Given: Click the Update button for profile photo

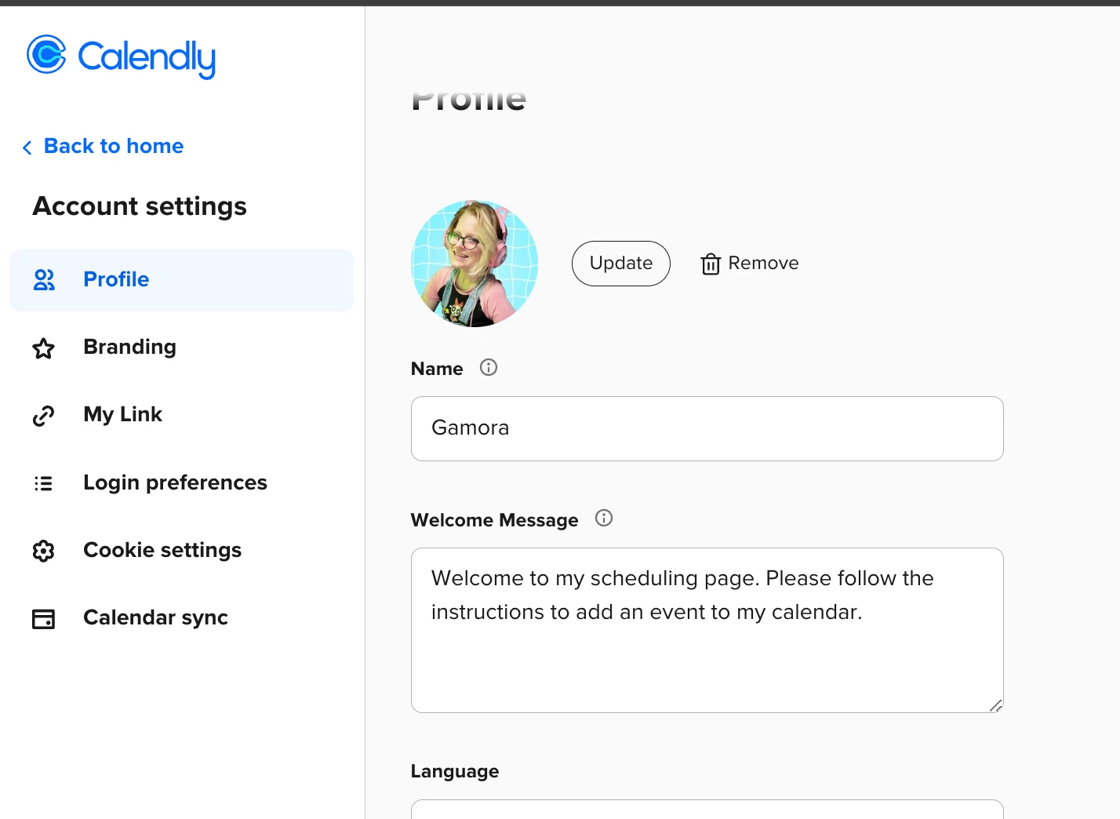Looking at the screenshot, I should pos(620,264).
